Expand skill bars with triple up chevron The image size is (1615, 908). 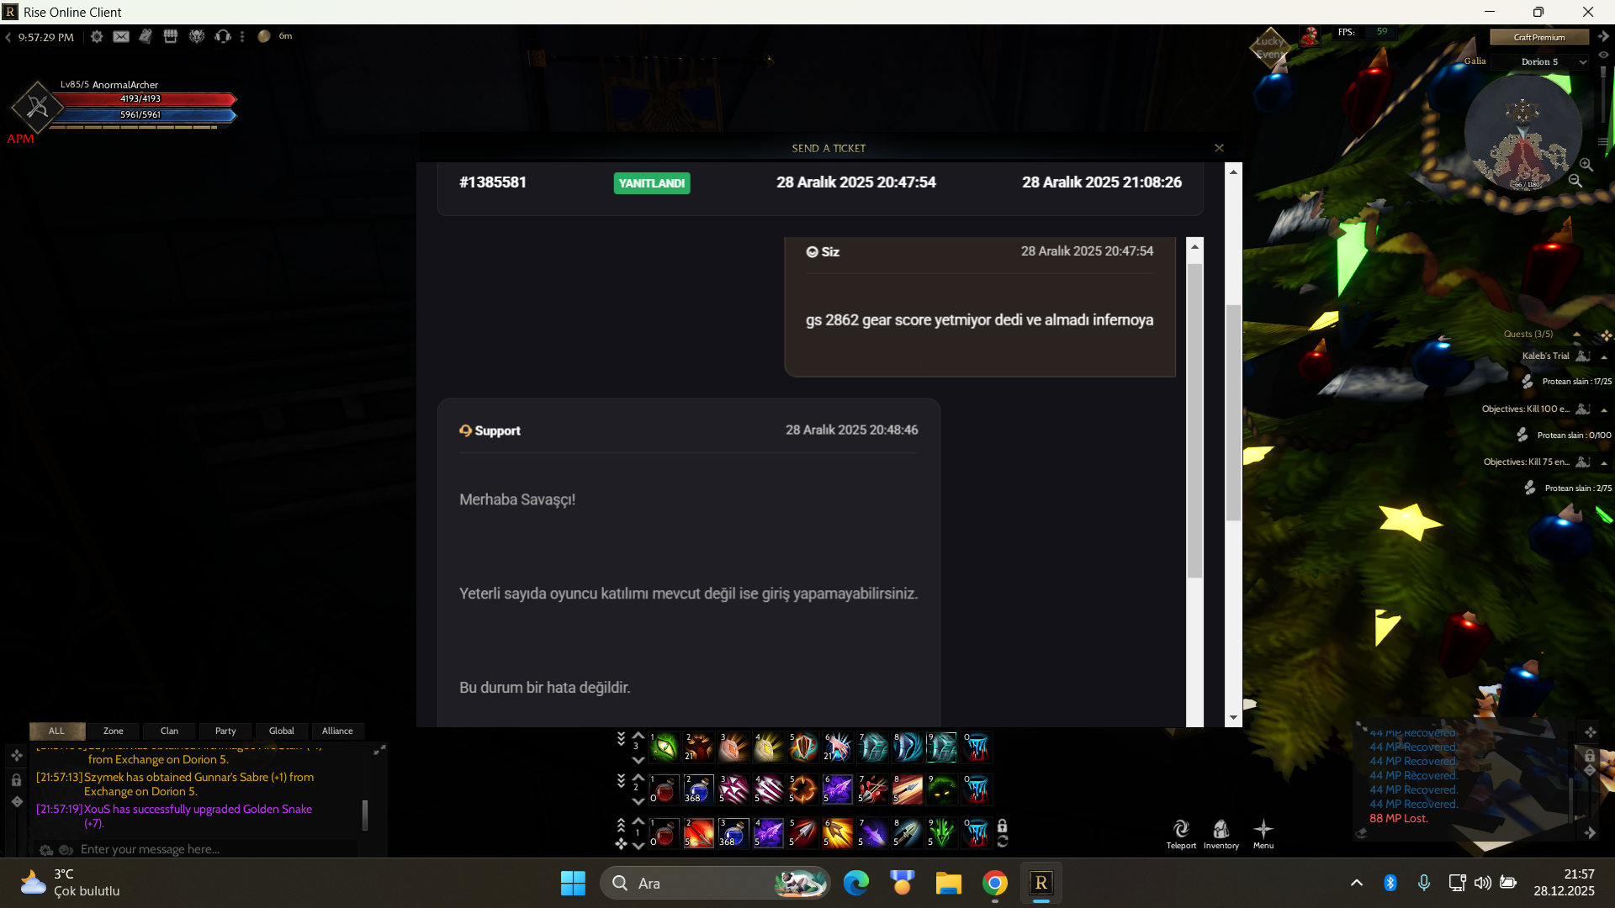click(x=621, y=825)
